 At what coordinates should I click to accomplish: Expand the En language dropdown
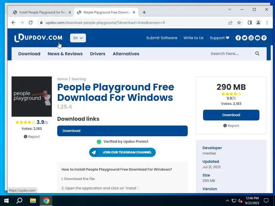tap(78, 38)
